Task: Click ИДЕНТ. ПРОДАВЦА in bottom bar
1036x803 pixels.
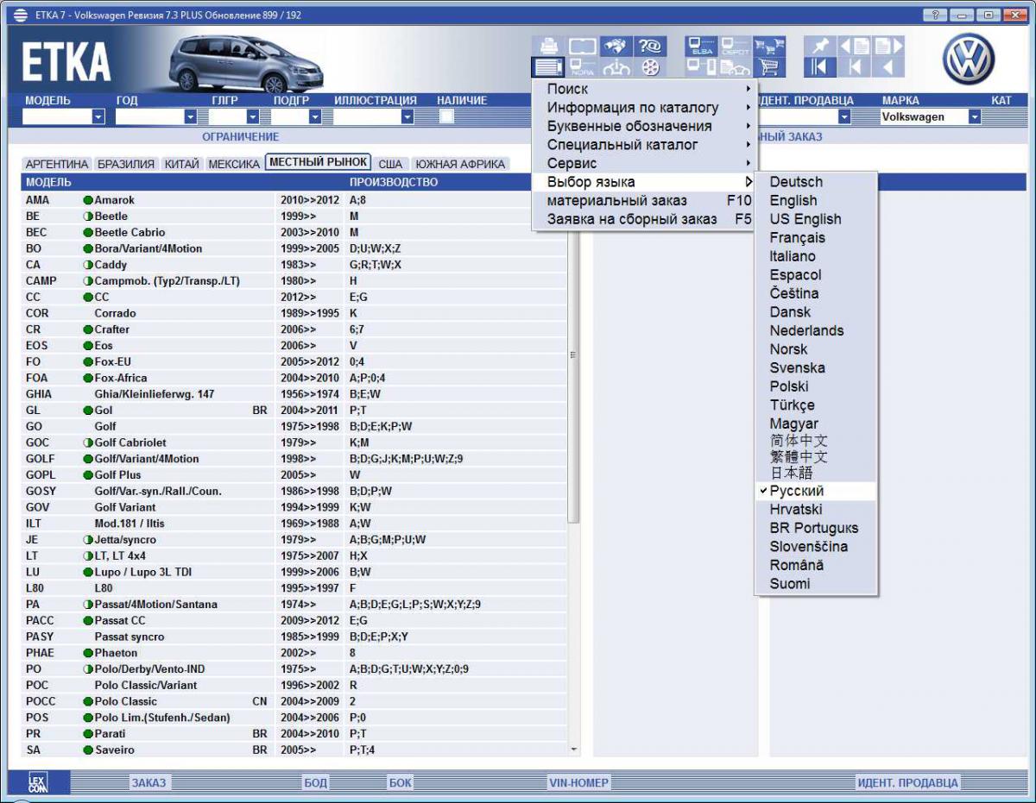Action: 907,783
